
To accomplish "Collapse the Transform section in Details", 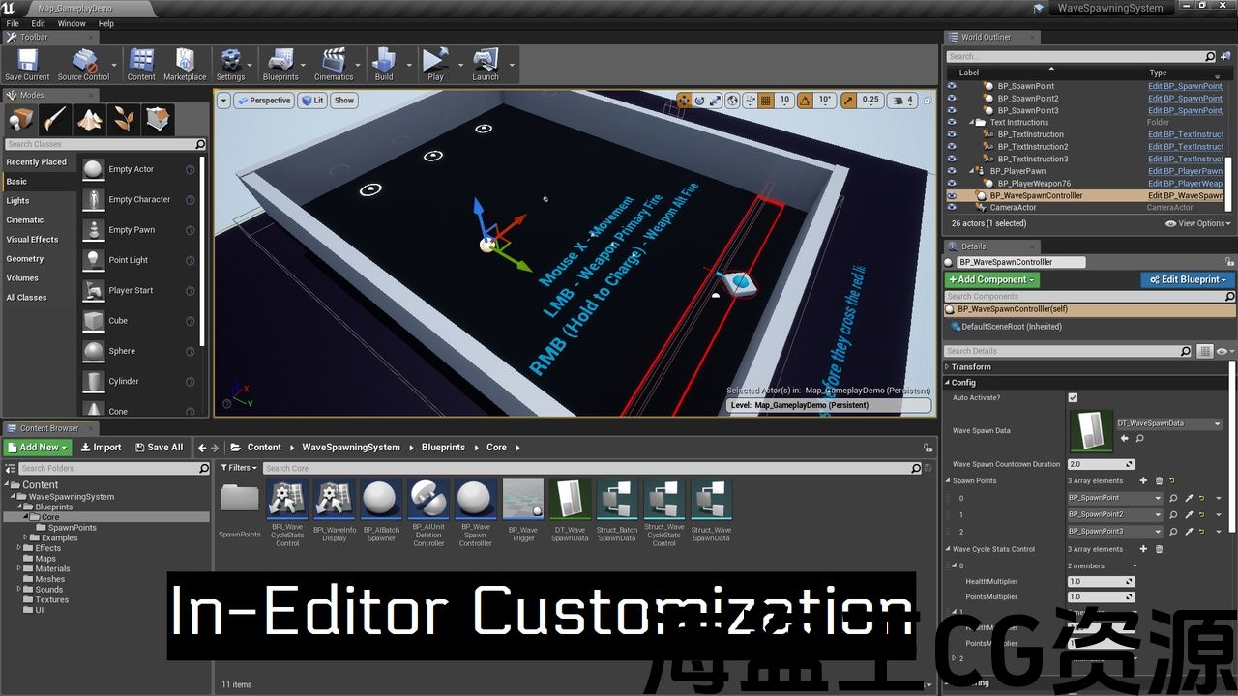I will click(948, 367).
